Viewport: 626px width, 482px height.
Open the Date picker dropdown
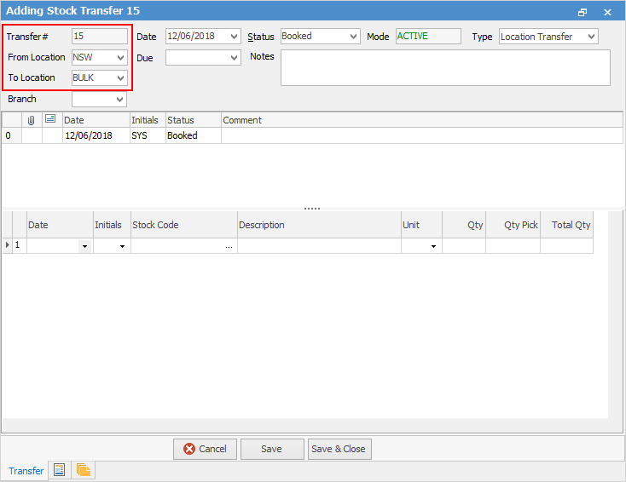[234, 37]
